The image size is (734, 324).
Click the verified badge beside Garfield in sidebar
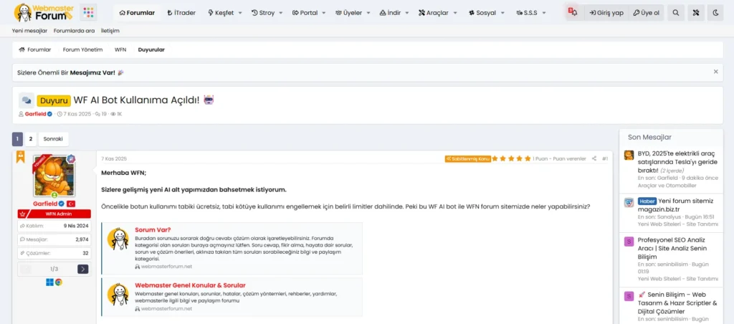coord(62,204)
